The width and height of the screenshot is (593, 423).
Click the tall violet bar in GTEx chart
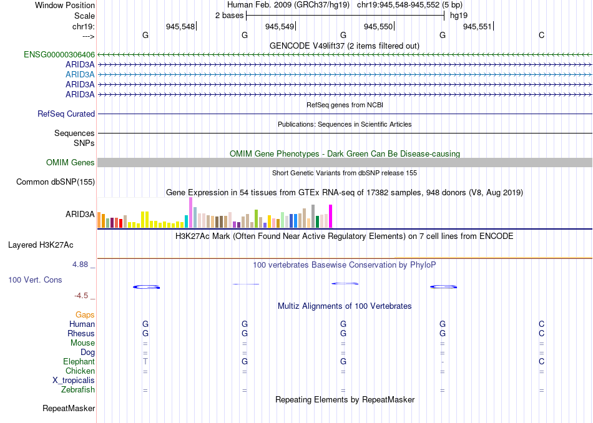190,213
